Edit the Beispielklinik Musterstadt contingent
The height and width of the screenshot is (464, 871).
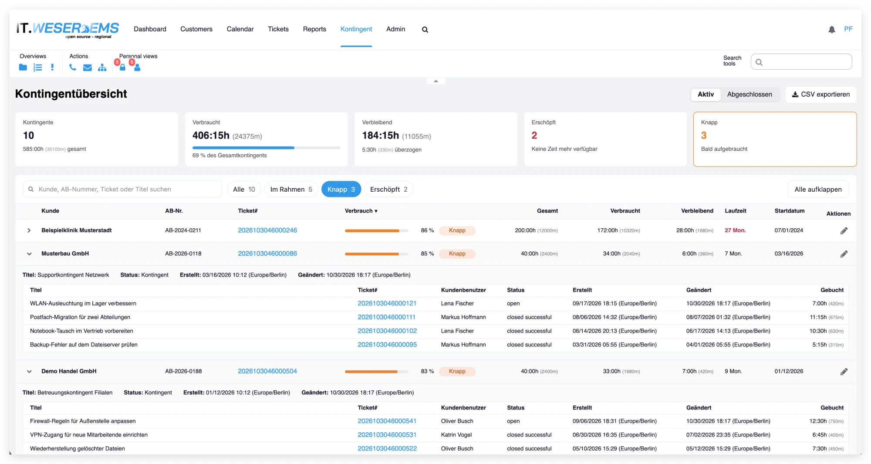point(844,230)
